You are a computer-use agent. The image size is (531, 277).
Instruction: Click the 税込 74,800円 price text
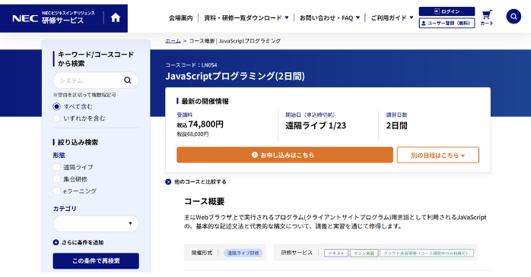200,124
